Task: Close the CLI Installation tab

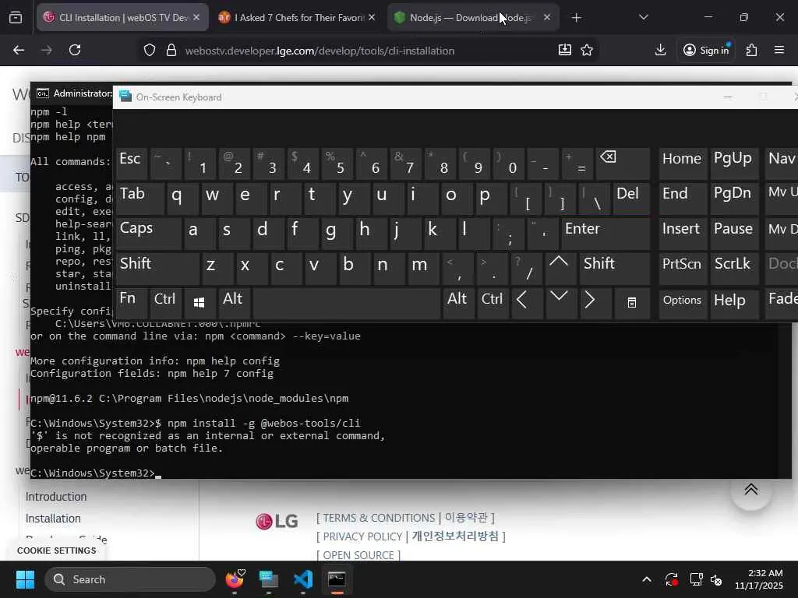Action: pos(196,17)
